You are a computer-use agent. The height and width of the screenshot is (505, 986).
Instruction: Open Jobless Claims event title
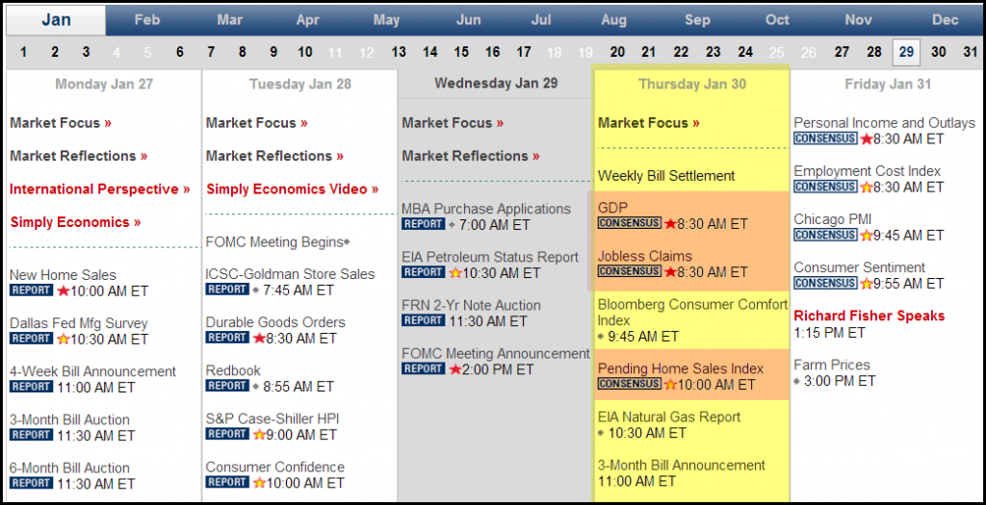click(x=644, y=256)
